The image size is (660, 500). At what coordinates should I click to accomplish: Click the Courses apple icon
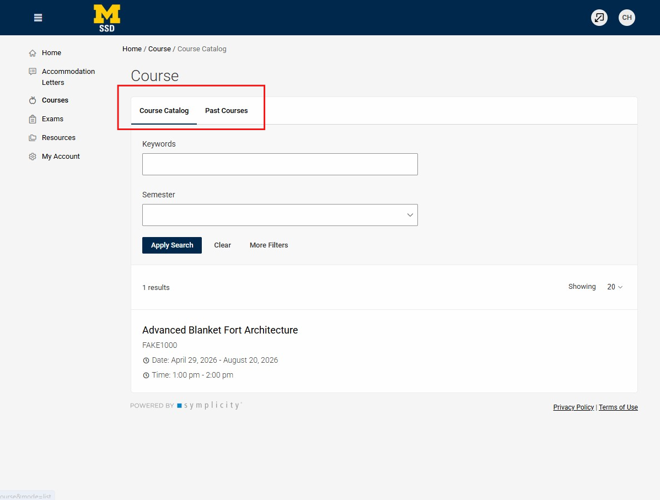(33, 100)
